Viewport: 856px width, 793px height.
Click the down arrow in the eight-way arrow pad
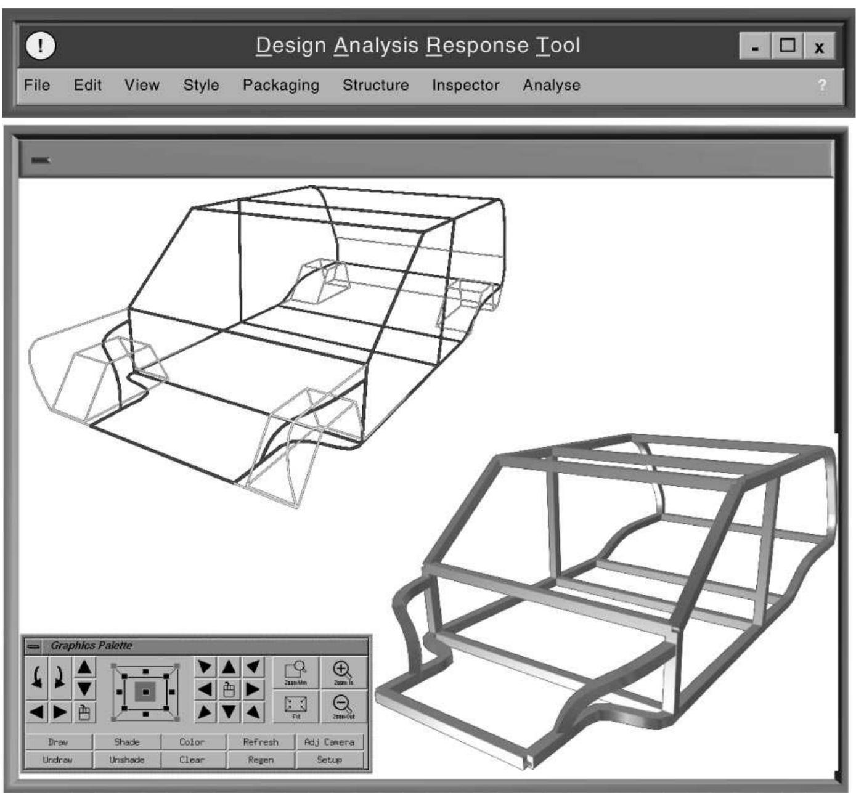click(x=229, y=712)
